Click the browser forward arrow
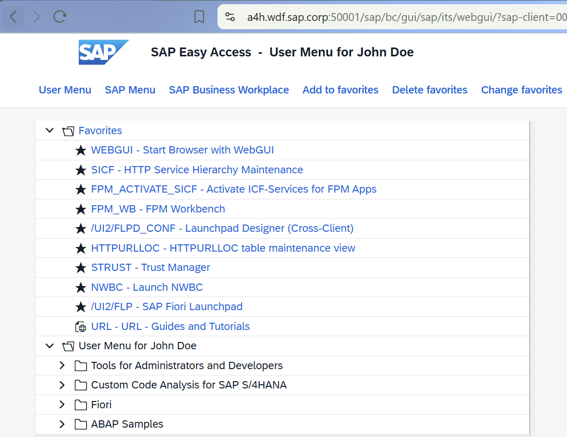Image resolution: width=567 pixels, height=437 pixels. [x=36, y=17]
